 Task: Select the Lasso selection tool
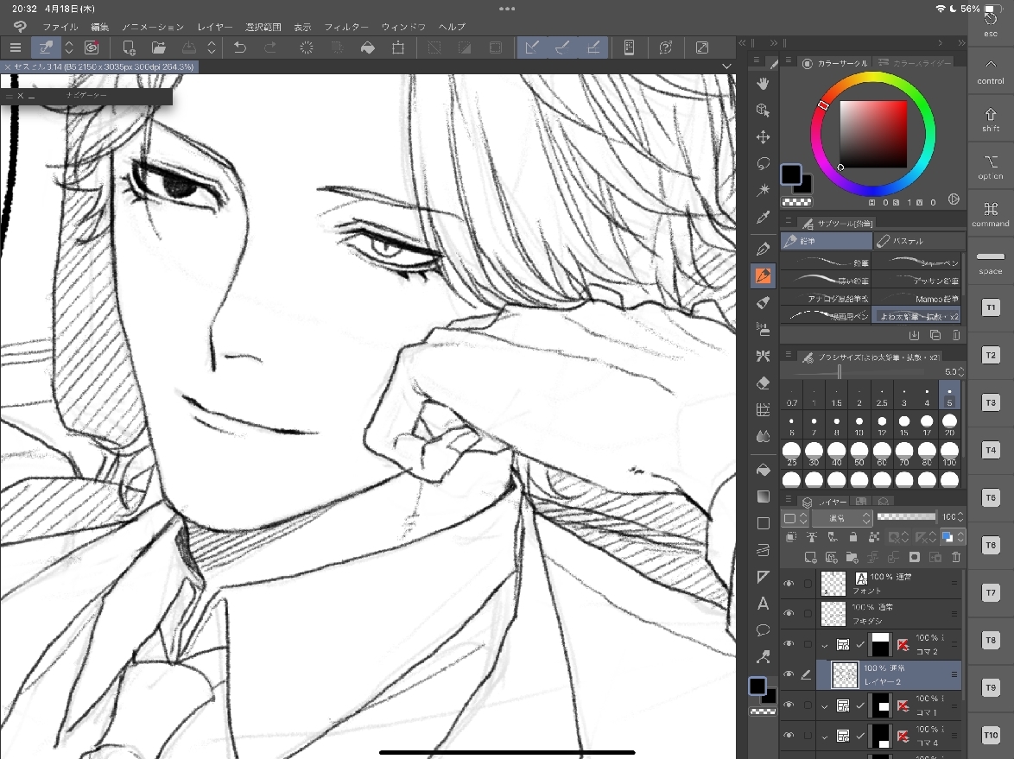763,163
